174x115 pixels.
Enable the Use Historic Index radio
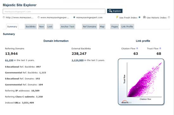tap(169, 17)
